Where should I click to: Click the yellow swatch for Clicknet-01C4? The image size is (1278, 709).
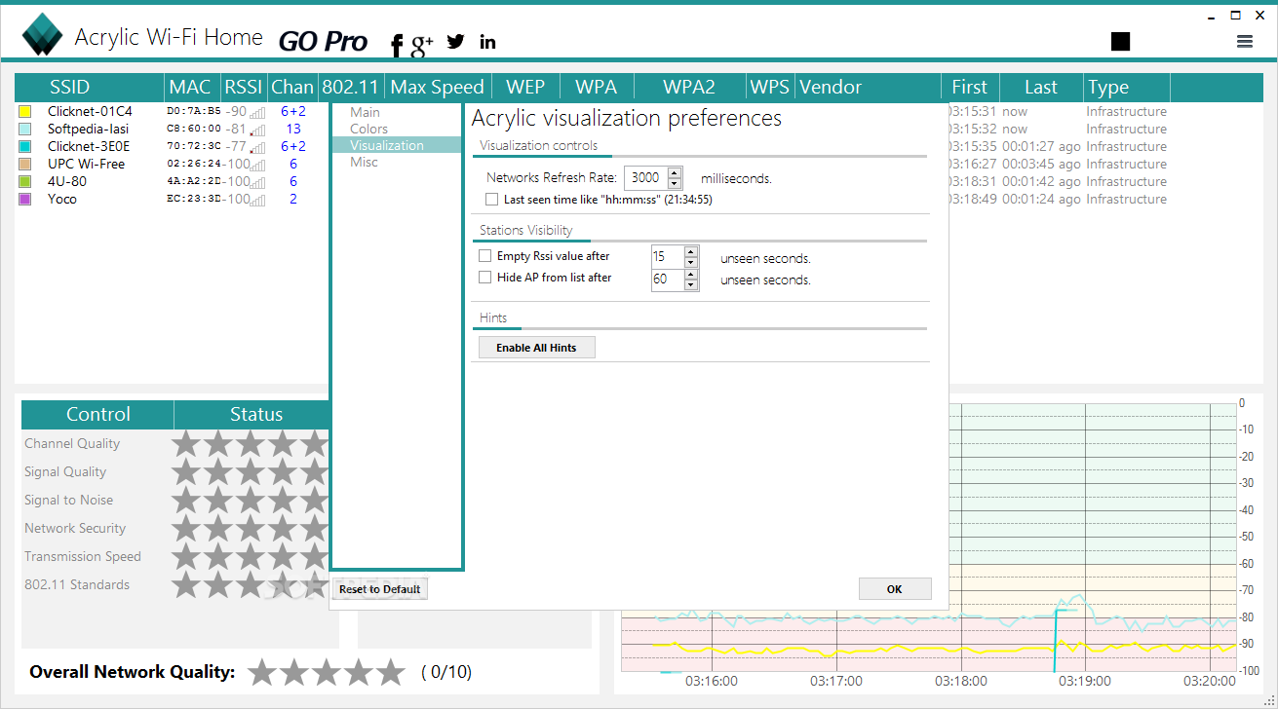[x=25, y=112]
